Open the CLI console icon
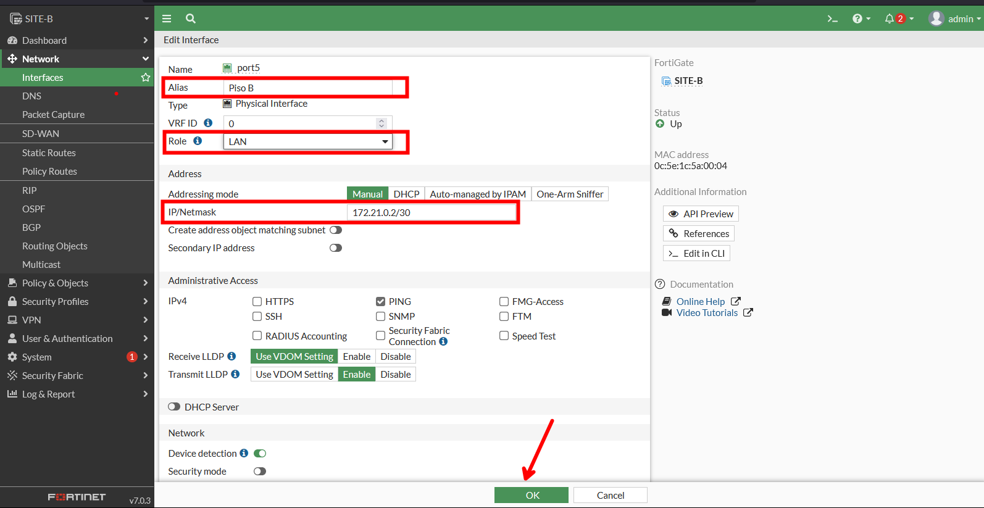This screenshot has width=984, height=508. [x=832, y=19]
